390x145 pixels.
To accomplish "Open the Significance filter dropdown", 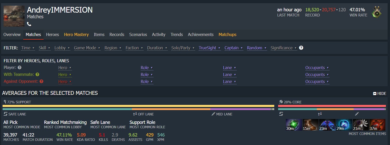I will [284, 48].
